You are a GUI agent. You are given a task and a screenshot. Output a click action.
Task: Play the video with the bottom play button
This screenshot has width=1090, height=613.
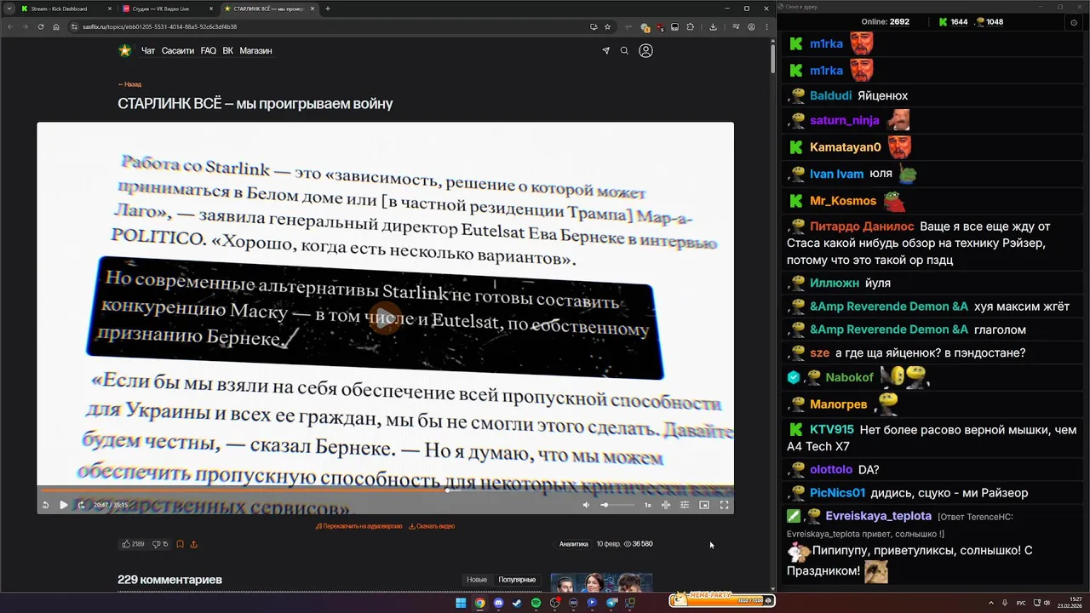click(64, 505)
